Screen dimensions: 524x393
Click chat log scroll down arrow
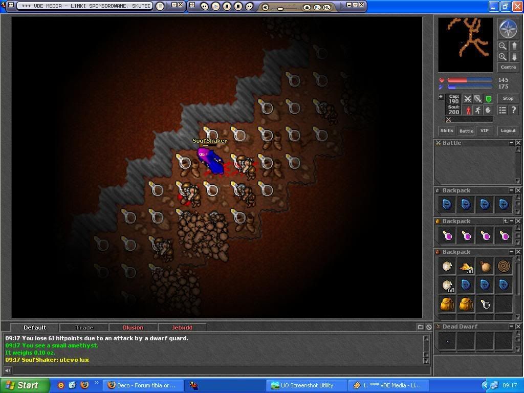click(426, 361)
